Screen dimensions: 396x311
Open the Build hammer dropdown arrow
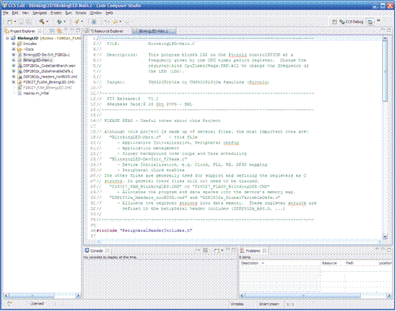pyautogui.click(x=47, y=22)
